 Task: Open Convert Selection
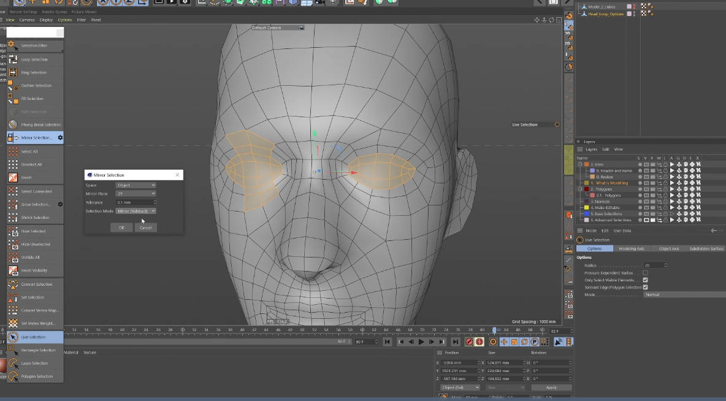pyautogui.click(x=35, y=284)
